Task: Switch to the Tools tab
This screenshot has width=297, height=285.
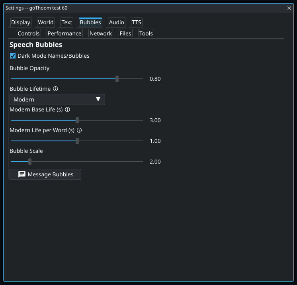Action: [146, 33]
